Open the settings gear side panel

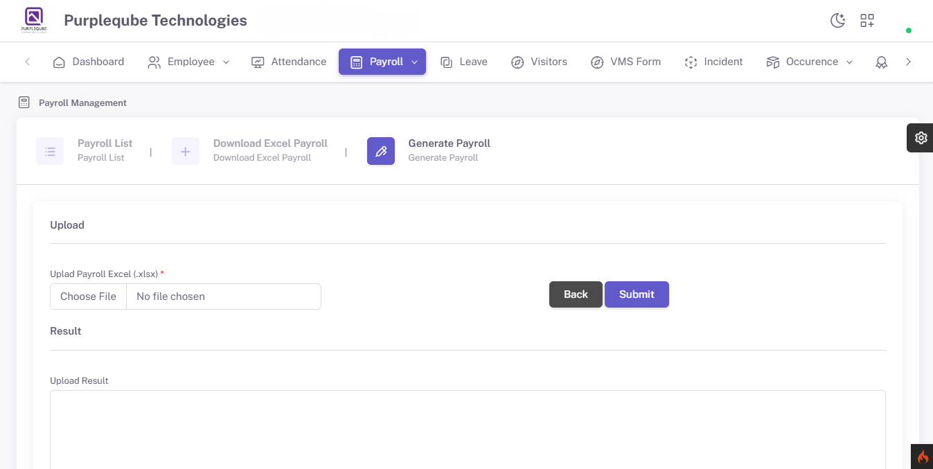[x=921, y=138]
